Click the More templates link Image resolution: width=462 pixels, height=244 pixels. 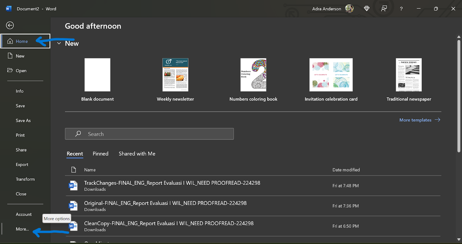tap(415, 120)
